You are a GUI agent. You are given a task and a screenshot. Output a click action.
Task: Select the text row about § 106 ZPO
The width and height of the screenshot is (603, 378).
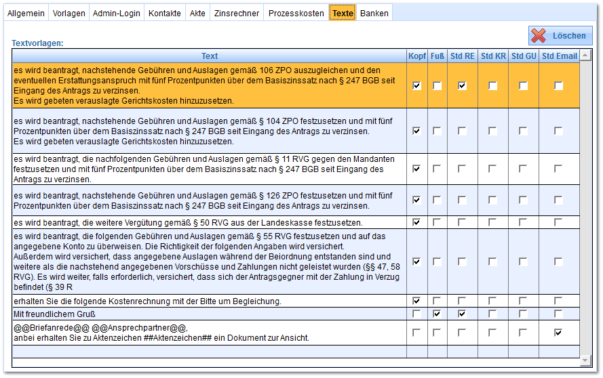point(210,85)
